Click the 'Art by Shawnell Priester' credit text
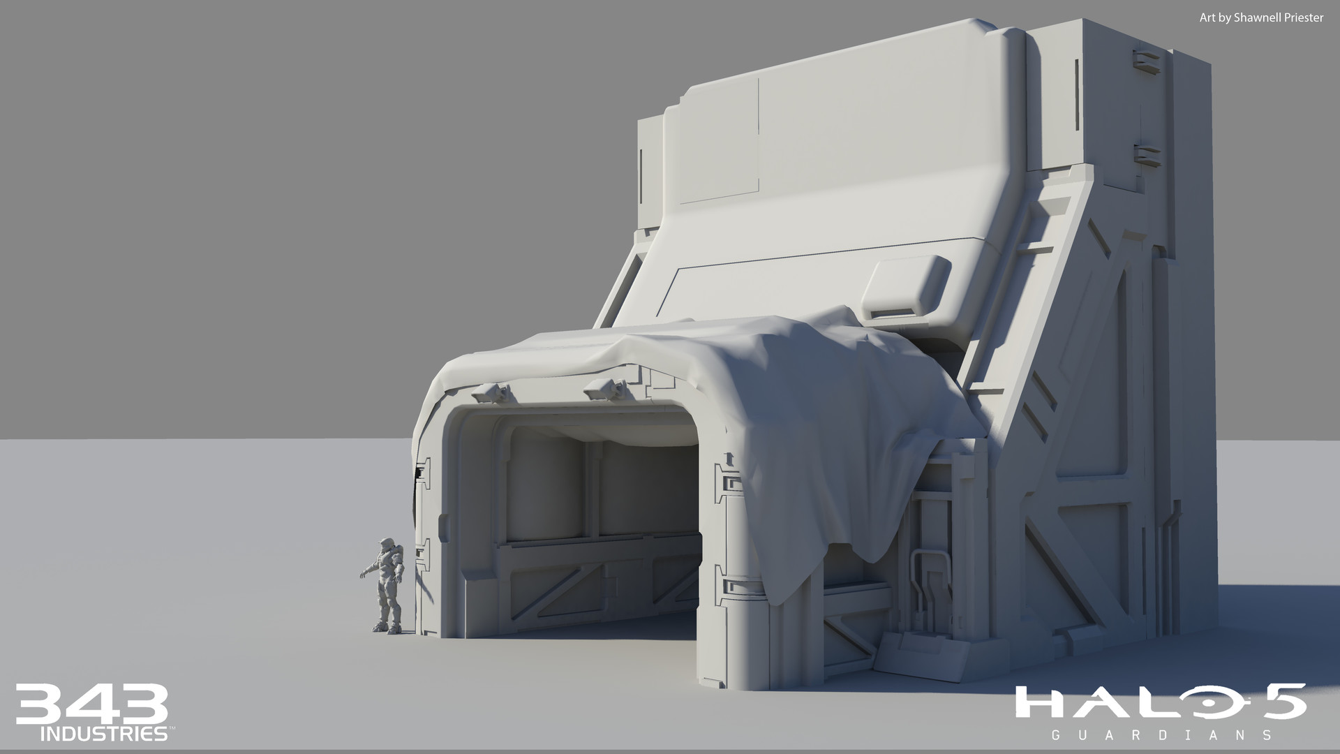1340x754 pixels. click(x=1260, y=18)
